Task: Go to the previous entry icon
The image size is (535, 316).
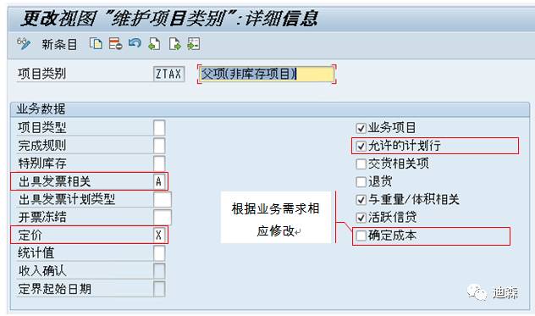Action: pyautogui.click(x=154, y=44)
